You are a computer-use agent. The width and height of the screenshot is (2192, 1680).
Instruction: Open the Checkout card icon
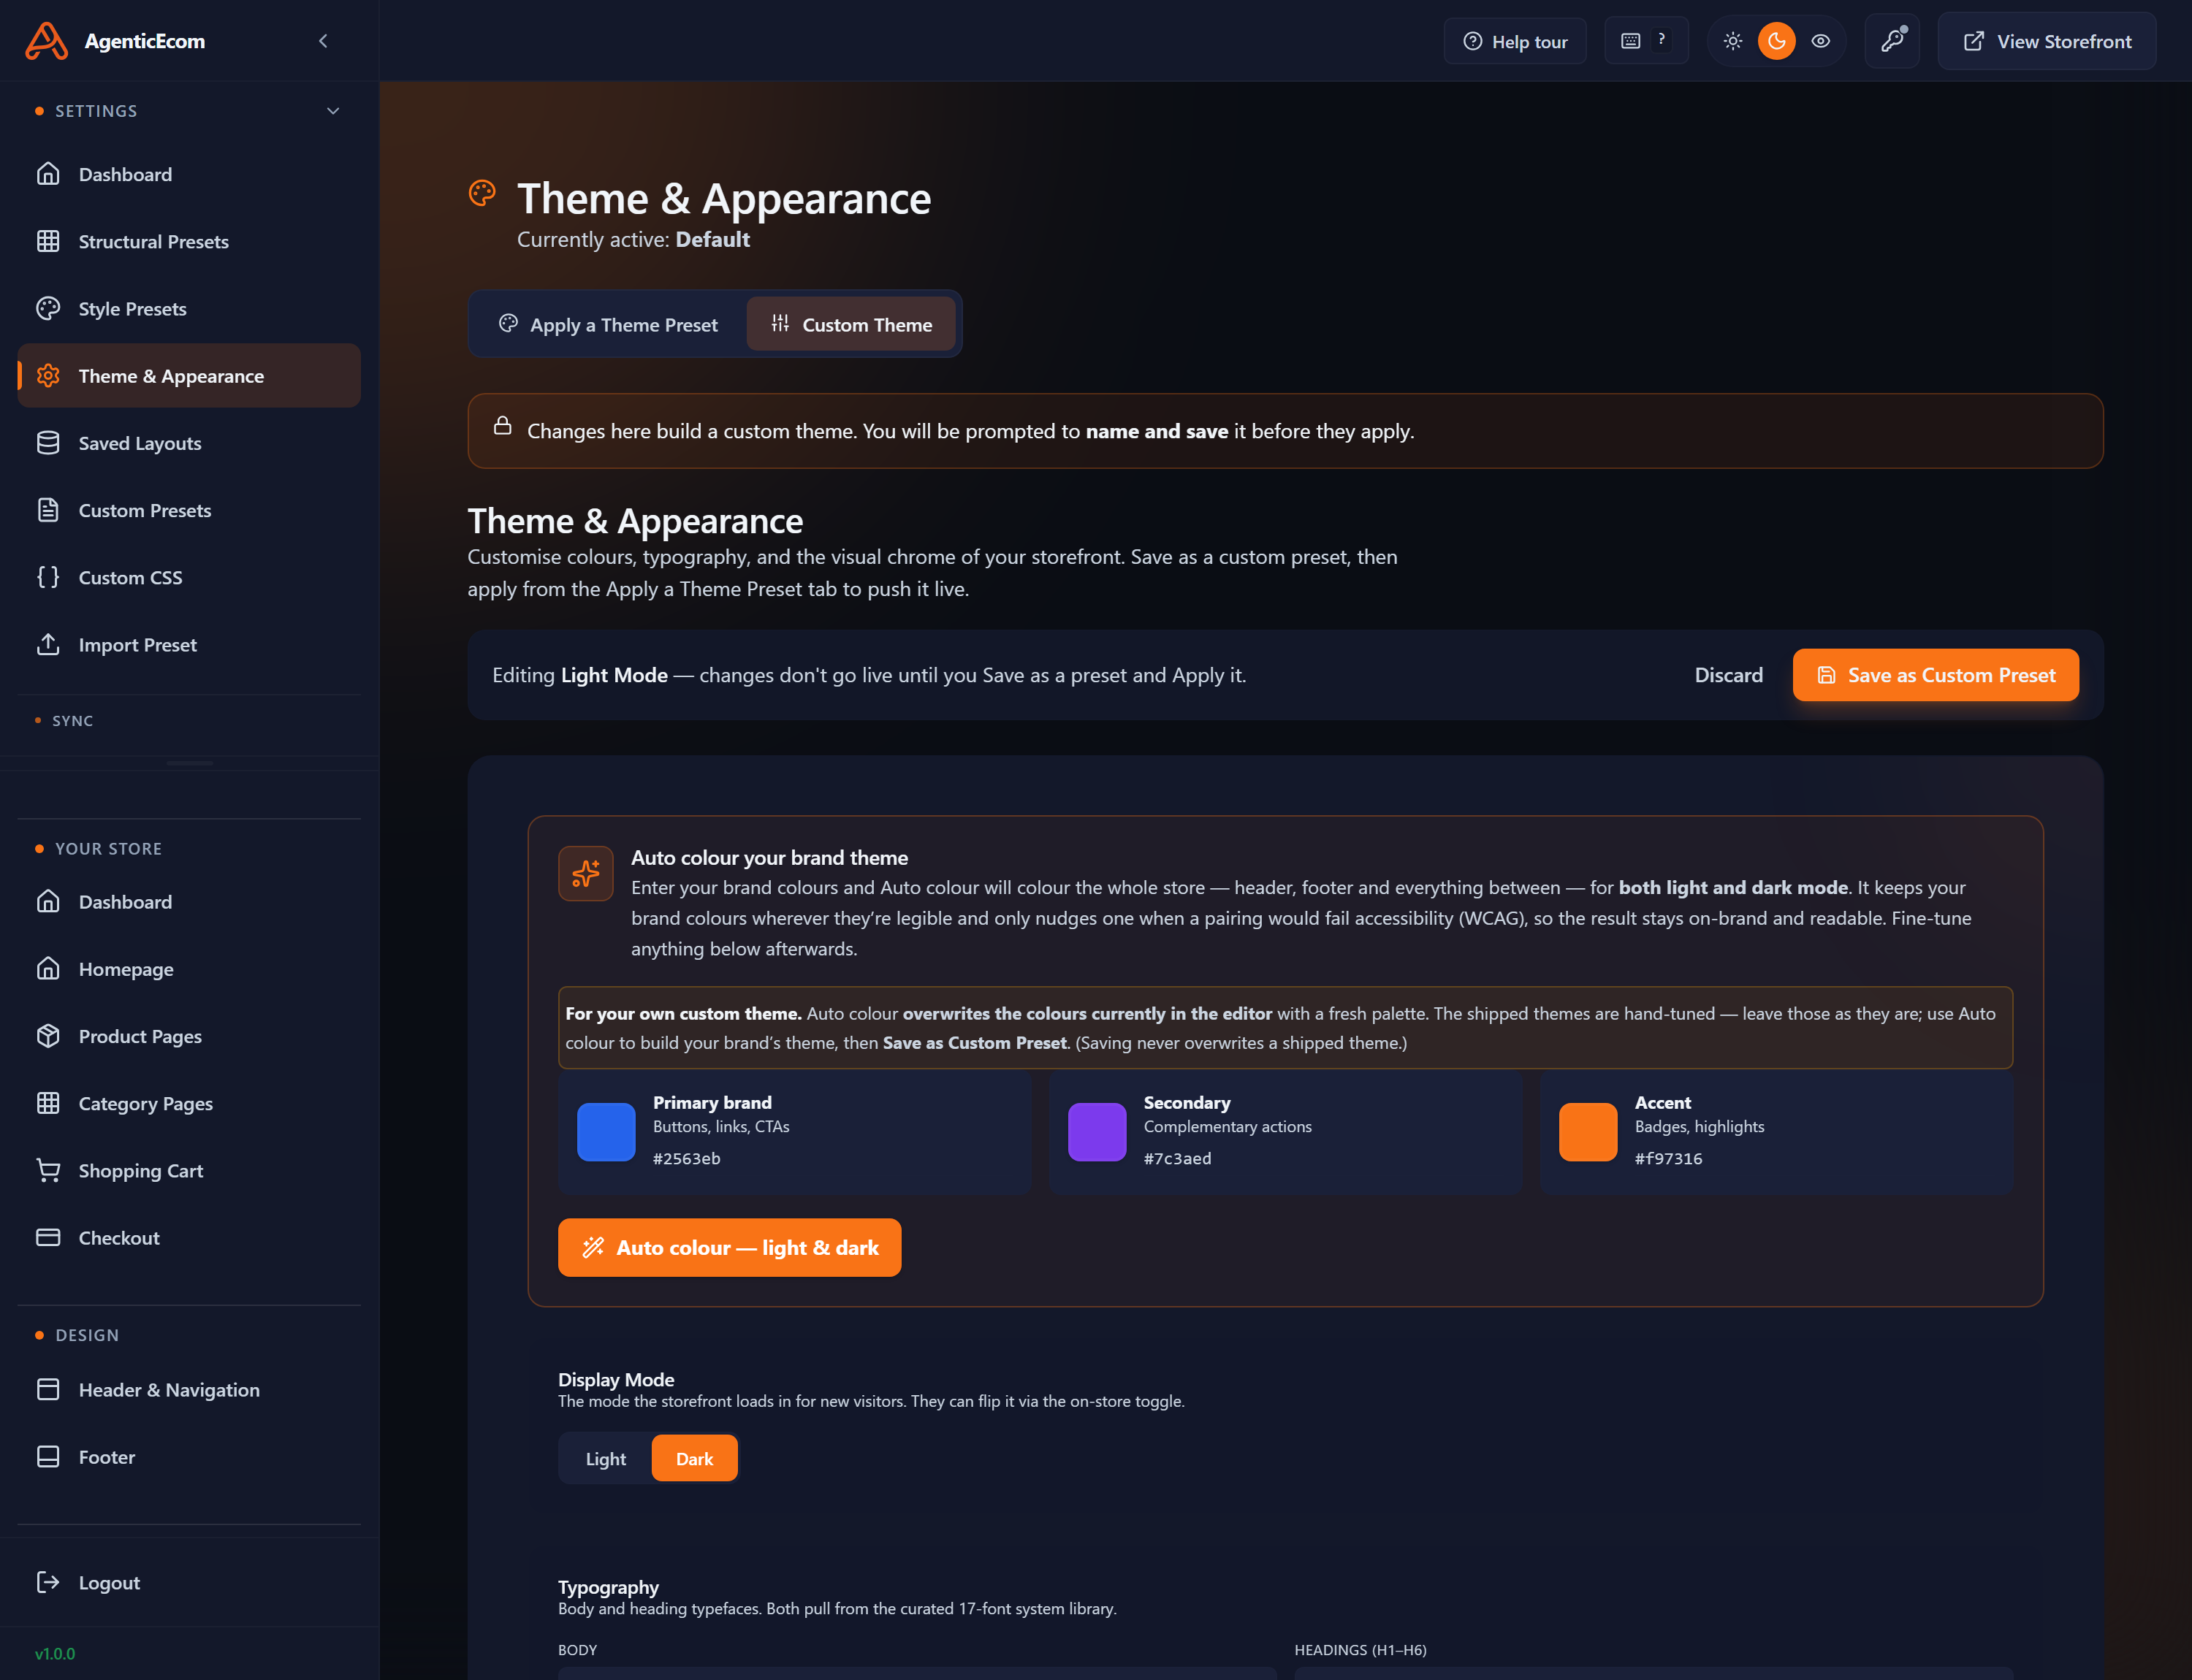pyautogui.click(x=48, y=1237)
